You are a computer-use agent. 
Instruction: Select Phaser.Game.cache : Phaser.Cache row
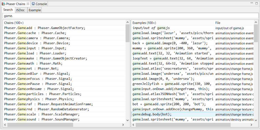tap(64, 33)
